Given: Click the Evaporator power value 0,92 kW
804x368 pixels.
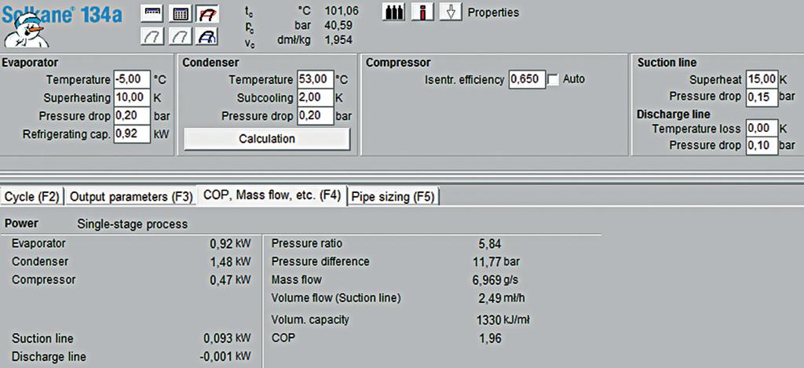Looking at the screenshot, I should click(x=230, y=244).
